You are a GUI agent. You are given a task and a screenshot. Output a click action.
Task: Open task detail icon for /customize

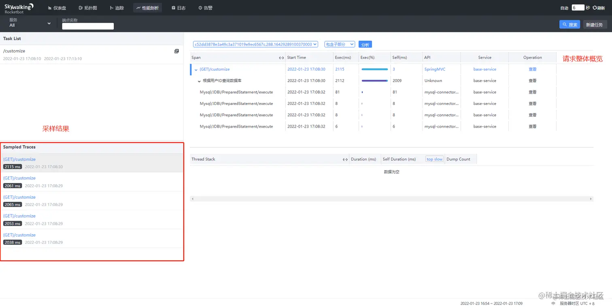(176, 51)
